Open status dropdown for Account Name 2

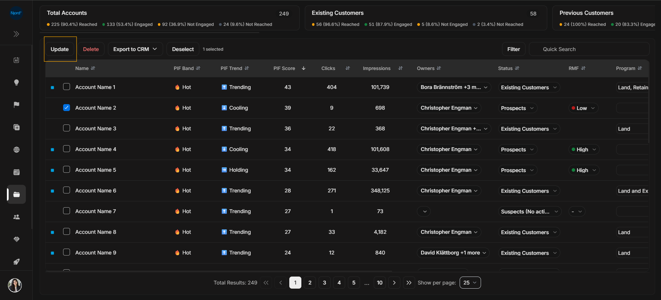pyautogui.click(x=517, y=108)
